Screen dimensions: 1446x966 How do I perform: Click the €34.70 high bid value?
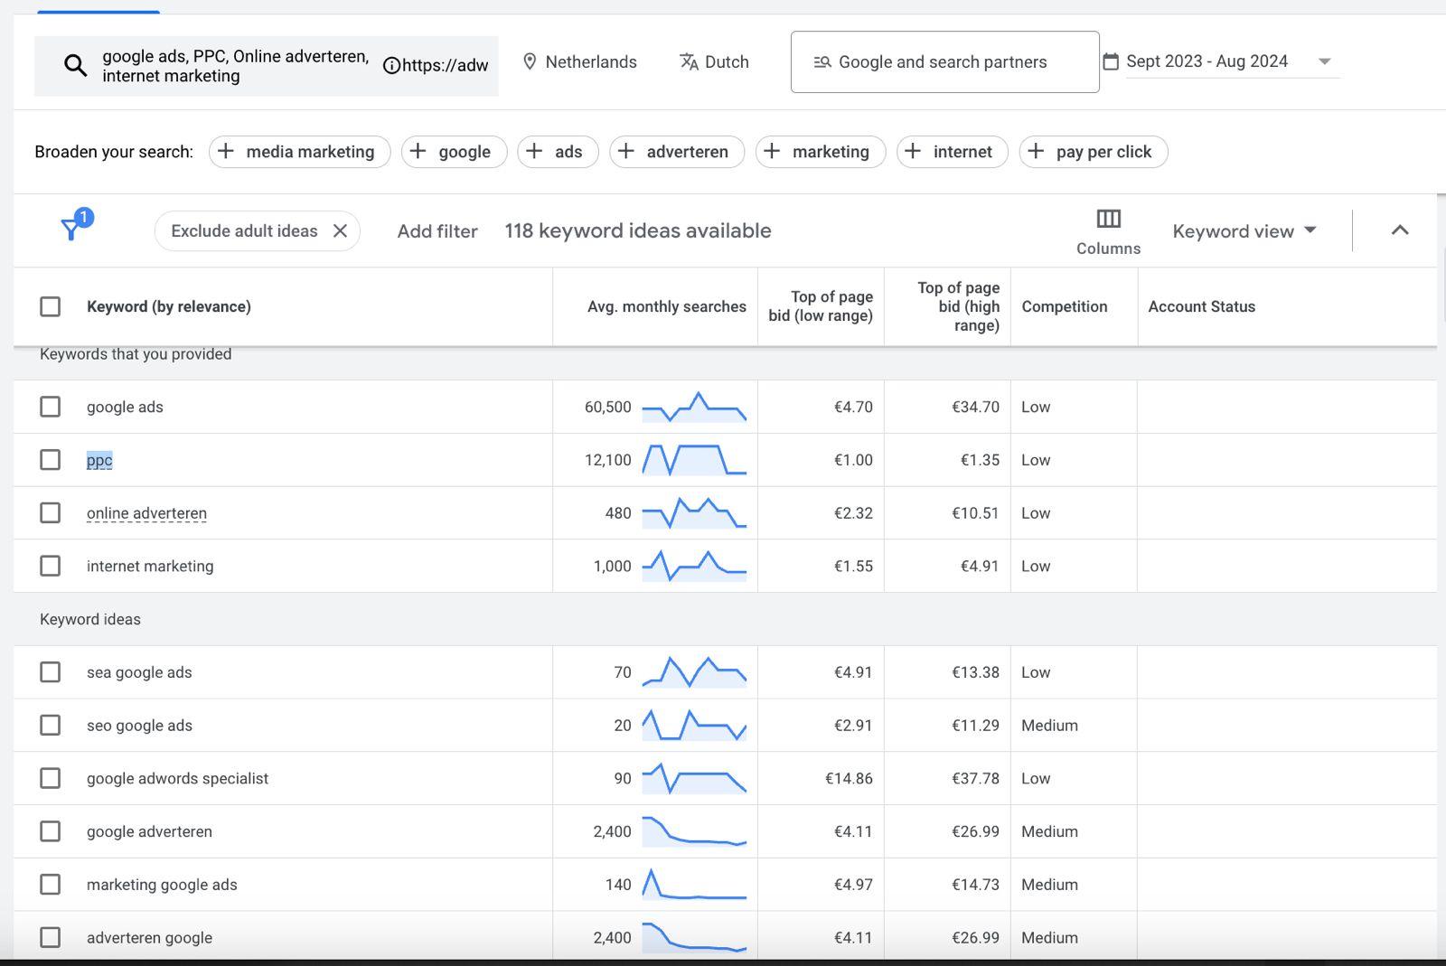click(975, 407)
